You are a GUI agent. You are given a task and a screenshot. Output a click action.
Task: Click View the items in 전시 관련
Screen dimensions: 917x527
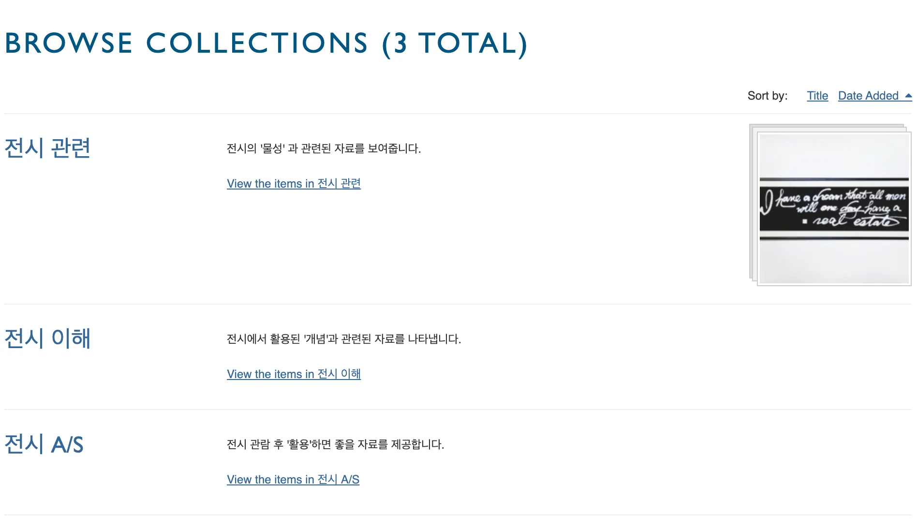pyautogui.click(x=294, y=184)
